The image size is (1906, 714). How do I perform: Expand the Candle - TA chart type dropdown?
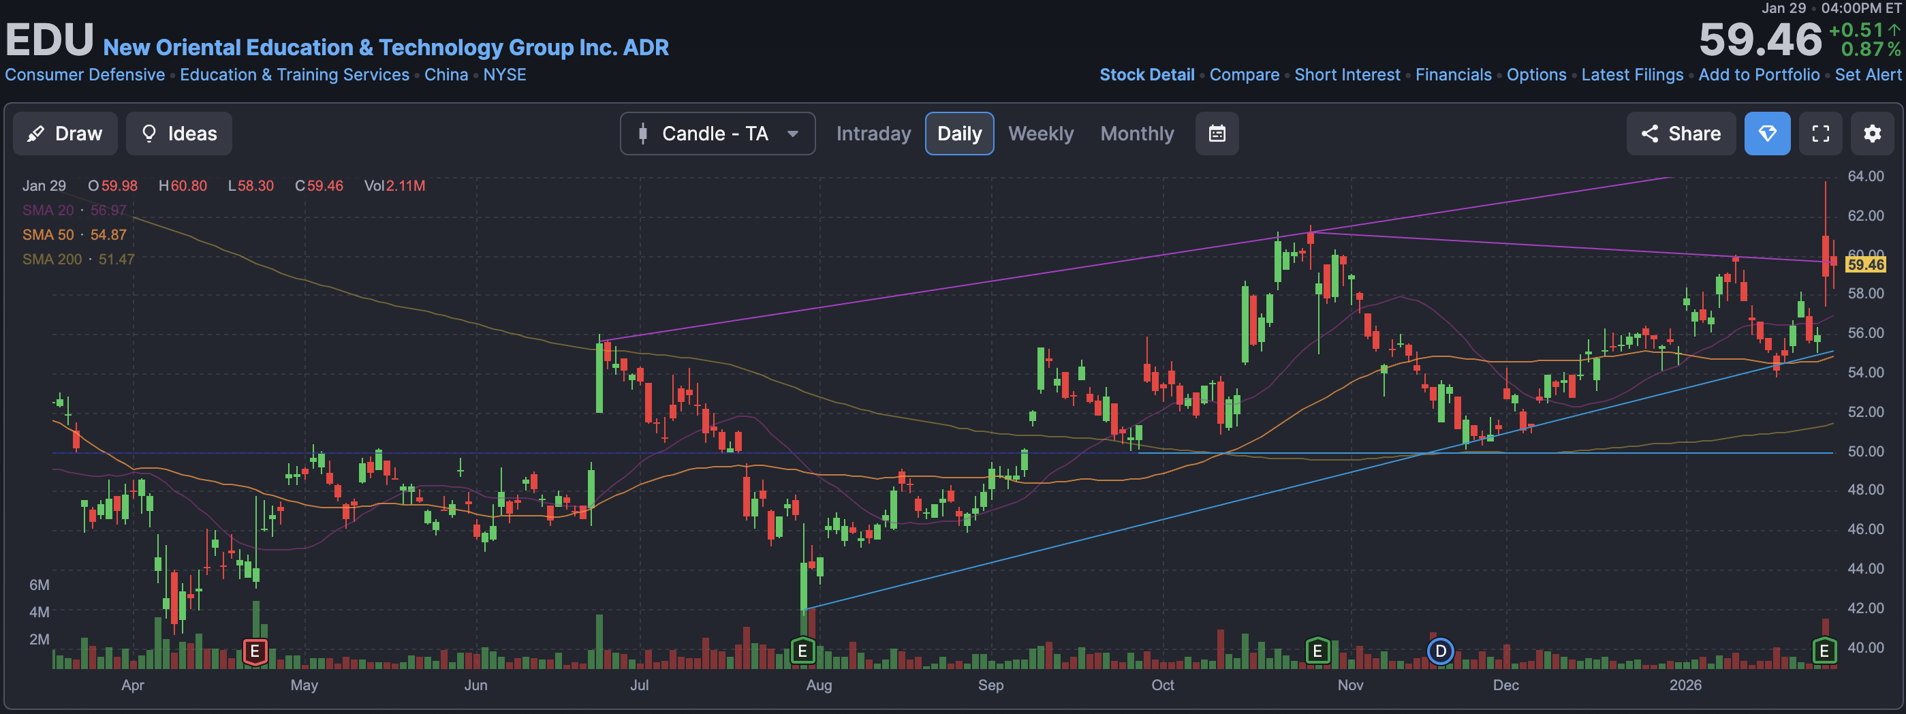[718, 134]
